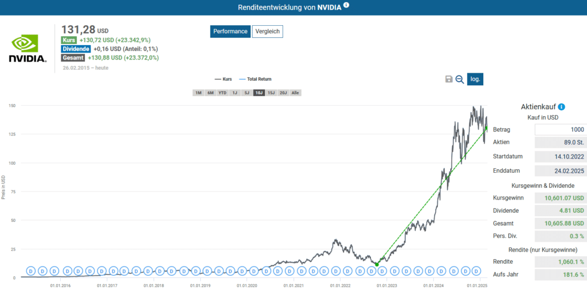Click the Betrag input field showing 1000
The width and height of the screenshot is (587, 290).
point(561,130)
